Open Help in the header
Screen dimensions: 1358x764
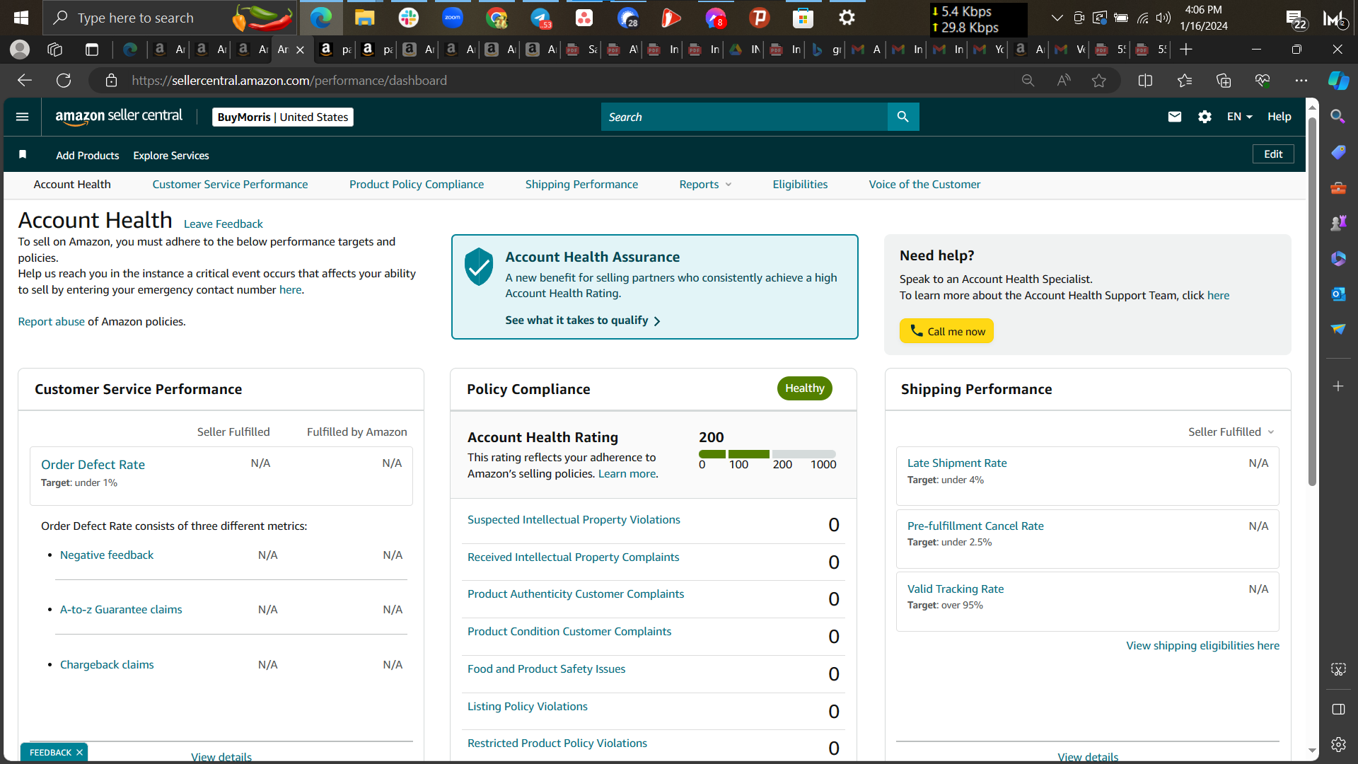[1279, 117]
